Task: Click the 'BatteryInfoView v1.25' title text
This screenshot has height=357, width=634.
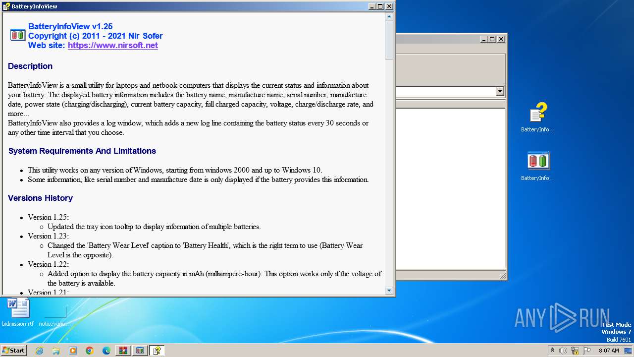Action: coord(70,26)
